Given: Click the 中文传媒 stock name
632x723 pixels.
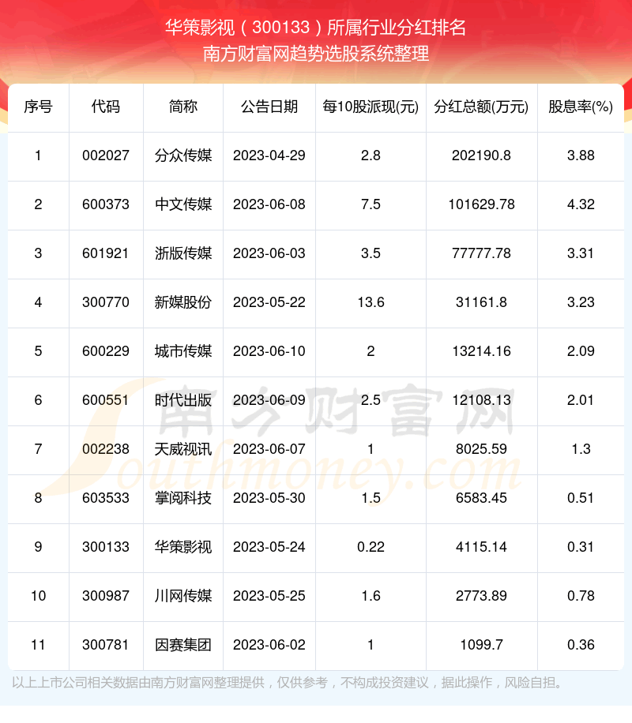Looking at the screenshot, I should pos(183,204).
